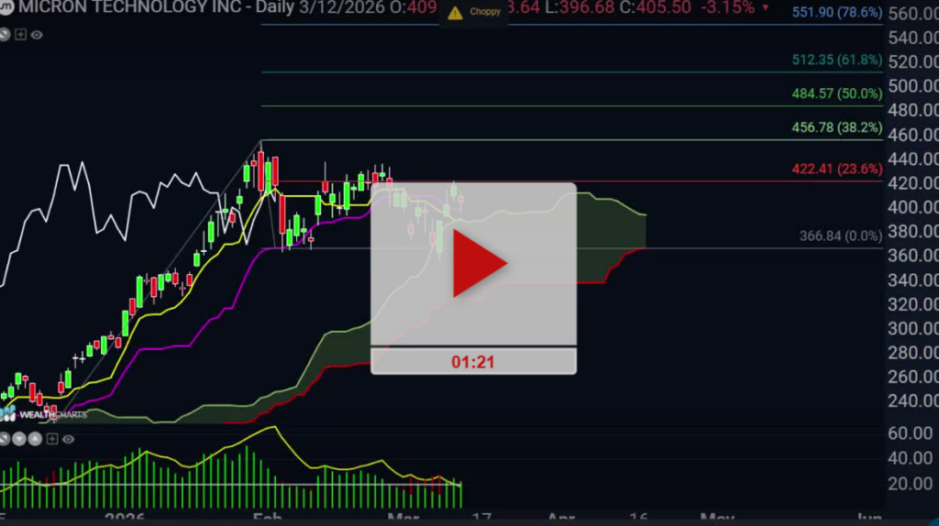Click lower panel circular slash icon
939x526 pixels.
pyautogui.click(x=5, y=439)
